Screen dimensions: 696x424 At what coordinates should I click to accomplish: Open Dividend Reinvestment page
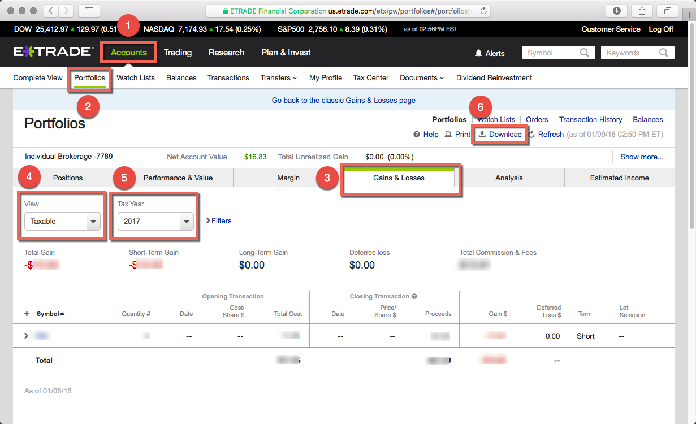[x=494, y=78]
